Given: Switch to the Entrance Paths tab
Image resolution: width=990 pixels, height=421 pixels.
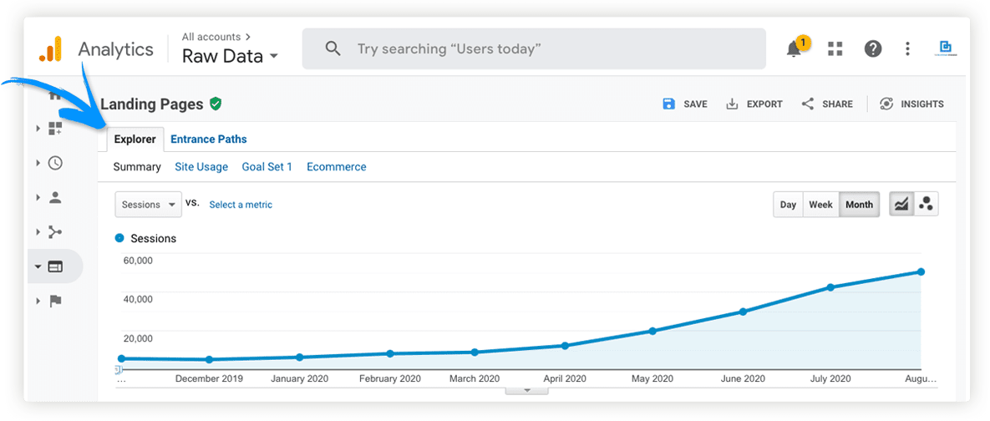Looking at the screenshot, I should coord(209,139).
